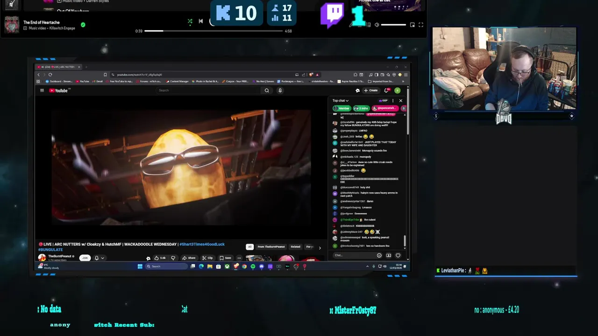Screen dimensions: 598x336
Task: Enter Spotify fullscreen view
Action: tap(420, 25)
